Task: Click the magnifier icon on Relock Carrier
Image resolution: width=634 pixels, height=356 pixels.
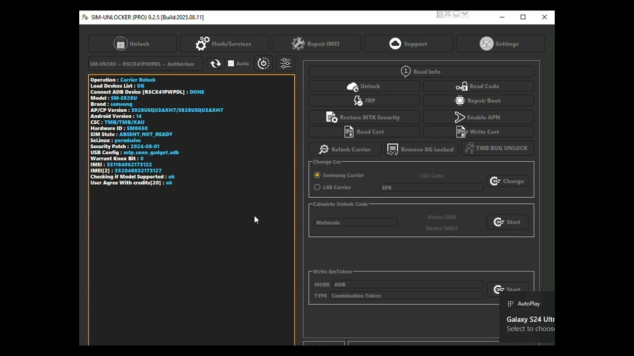Action: (324, 149)
